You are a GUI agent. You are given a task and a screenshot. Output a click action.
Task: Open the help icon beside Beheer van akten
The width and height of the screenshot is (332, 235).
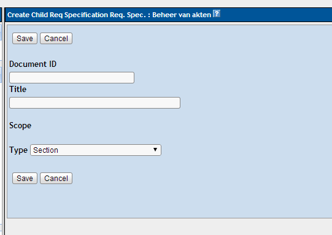[x=217, y=13]
